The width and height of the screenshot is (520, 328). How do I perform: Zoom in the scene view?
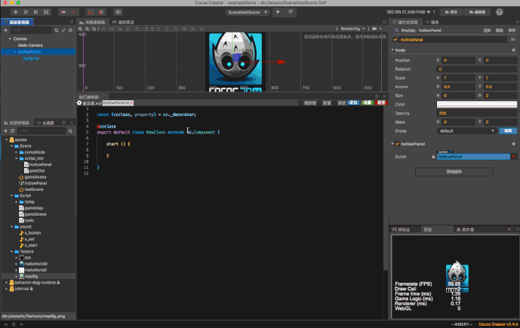(80, 29)
